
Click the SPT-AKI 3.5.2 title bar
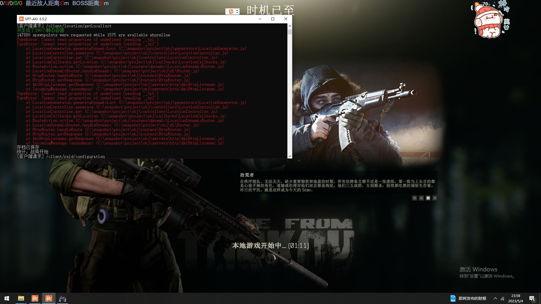[x=141, y=19]
